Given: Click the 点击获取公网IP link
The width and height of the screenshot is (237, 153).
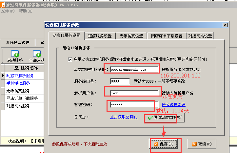Looking at the screenshot, I should point(124,117).
